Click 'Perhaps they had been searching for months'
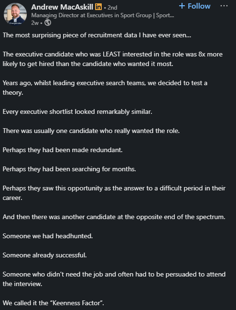Viewport: 236px width, 310px height. (x=69, y=169)
